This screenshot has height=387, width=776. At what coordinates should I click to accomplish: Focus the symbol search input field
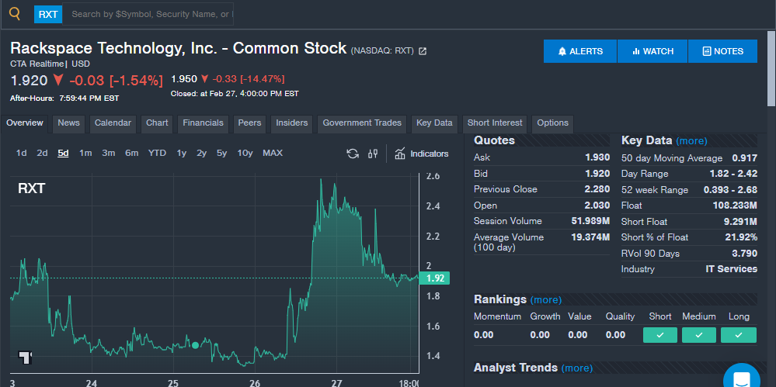coord(148,14)
